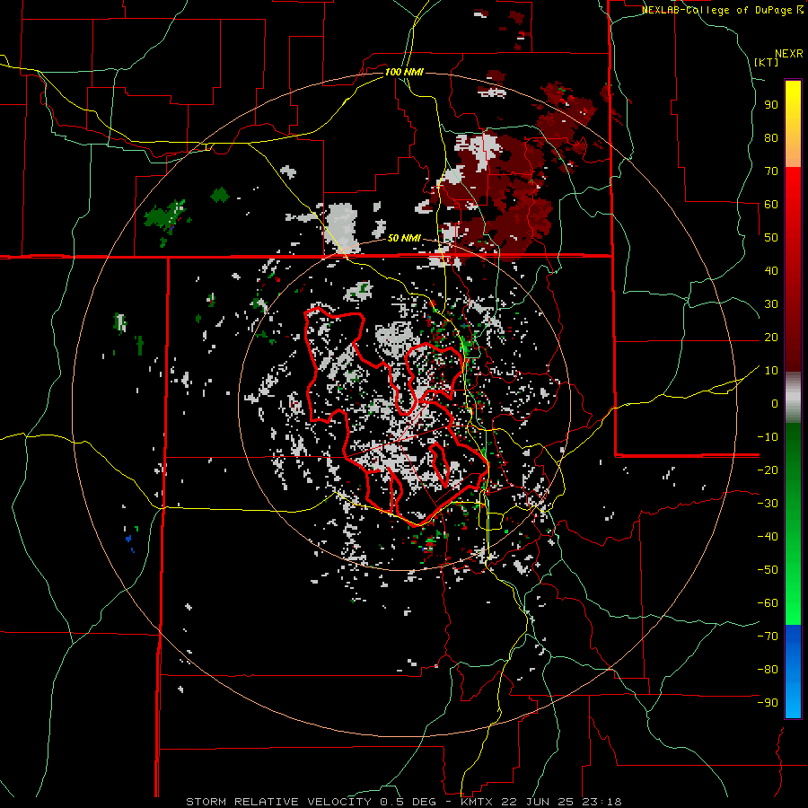808x808 pixels.
Task: Click the NEXLAB-College of DuPage label
Action: pyautogui.click(x=722, y=10)
